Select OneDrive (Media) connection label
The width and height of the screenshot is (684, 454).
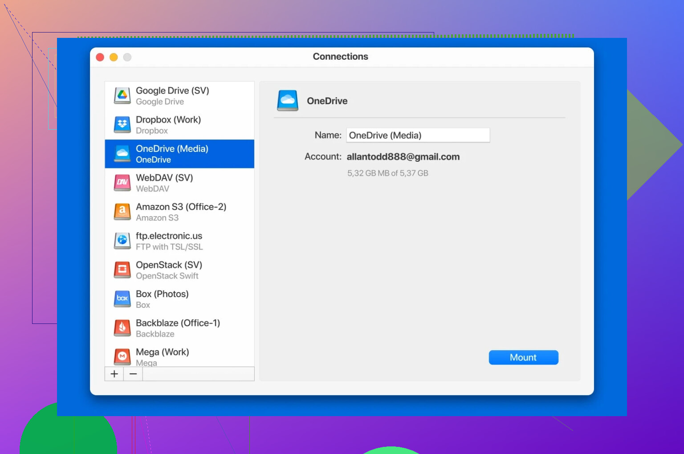172,148
